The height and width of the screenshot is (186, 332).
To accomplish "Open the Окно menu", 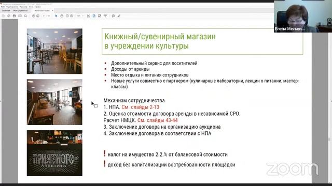I will tap(31, 7).
